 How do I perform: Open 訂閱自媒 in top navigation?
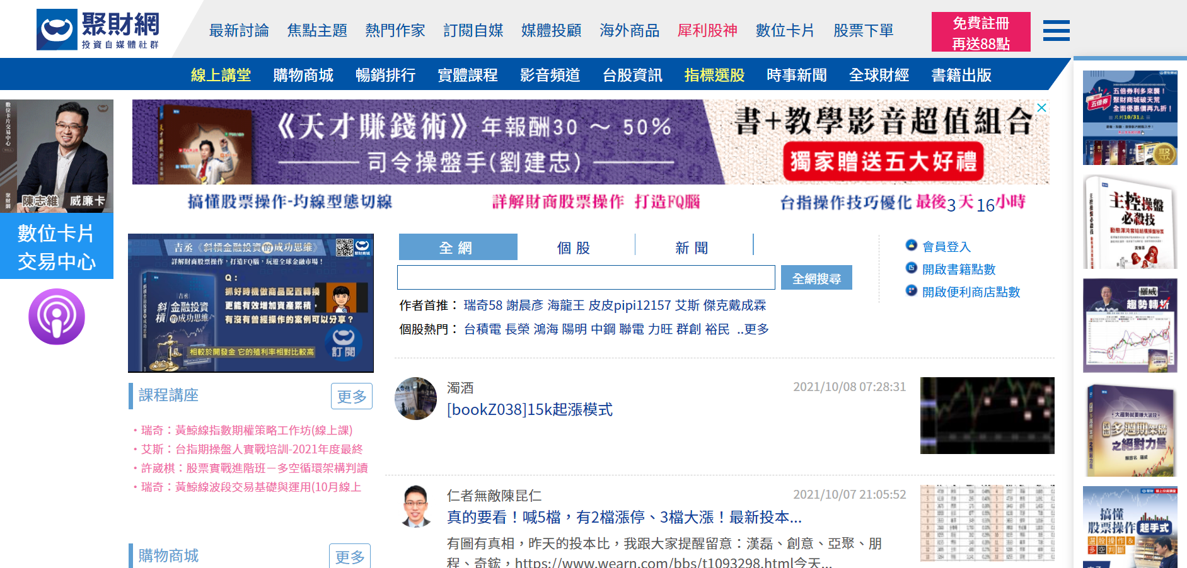473,30
